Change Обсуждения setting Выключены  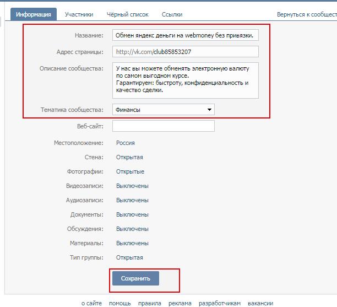132,229
